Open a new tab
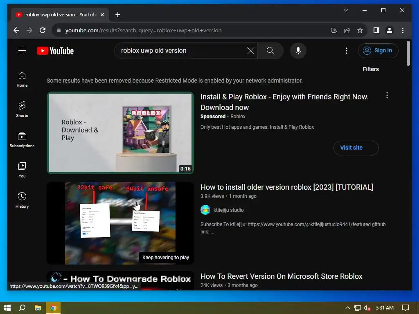Image resolution: width=419 pixels, height=314 pixels. coord(118,15)
